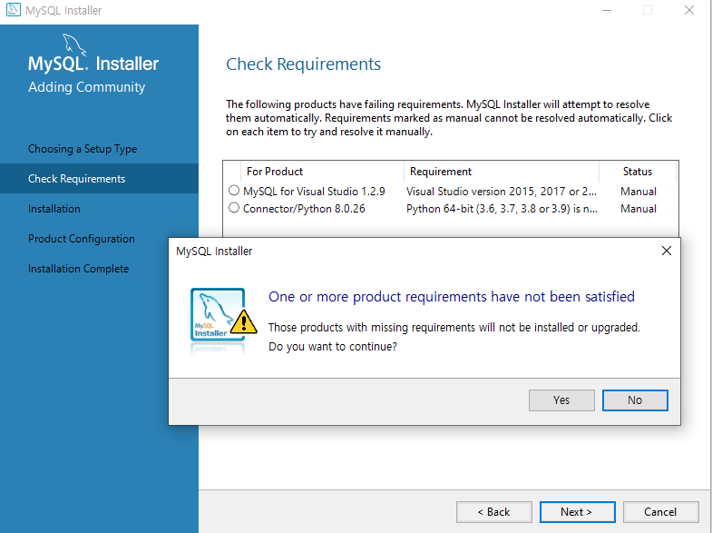The width and height of the screenshot is (712, 533).
Task: Click Visual Studio version 2015 requirement text
Action: coord(502,192)
